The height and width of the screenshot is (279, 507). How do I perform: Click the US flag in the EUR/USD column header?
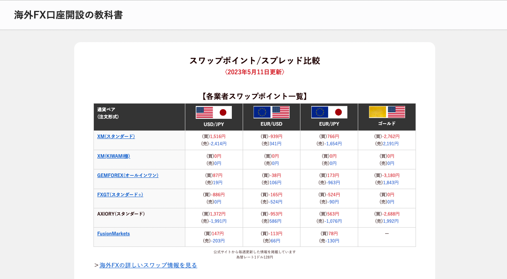coord(281,112)
